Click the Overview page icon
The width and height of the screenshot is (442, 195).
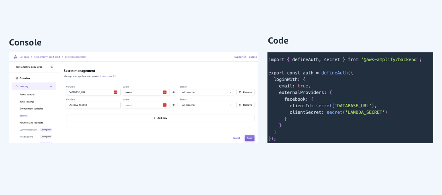(x=17, y=78)
